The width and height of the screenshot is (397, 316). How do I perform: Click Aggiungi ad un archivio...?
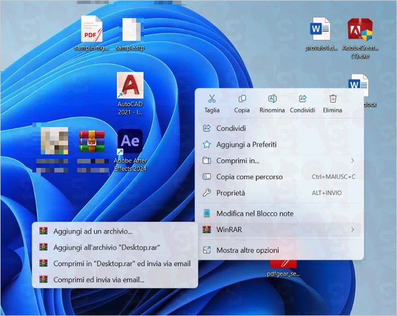92,231
